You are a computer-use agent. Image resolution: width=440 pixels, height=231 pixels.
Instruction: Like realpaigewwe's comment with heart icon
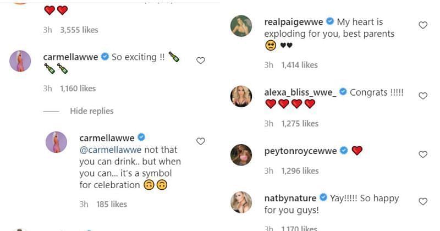tap(423, 25)
